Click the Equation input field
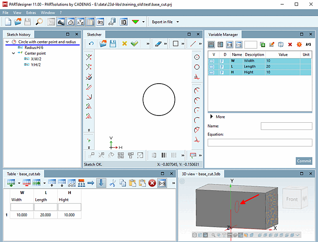 [x=259, y=143]
